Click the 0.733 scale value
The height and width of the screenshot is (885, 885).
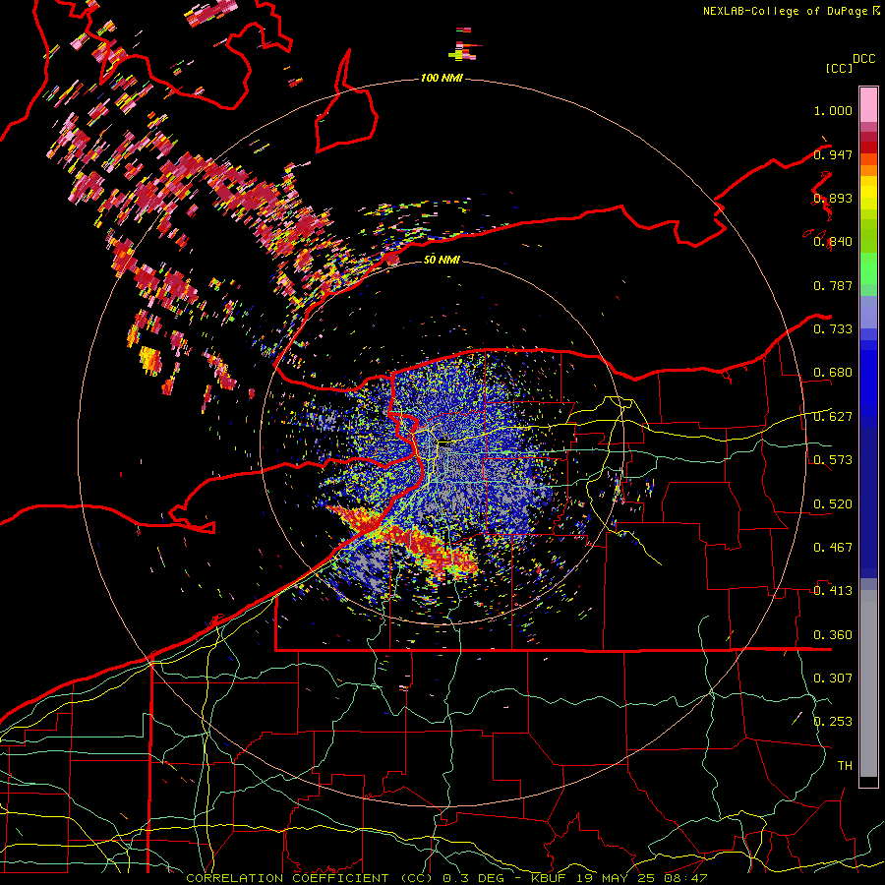(x=833, y=329)
